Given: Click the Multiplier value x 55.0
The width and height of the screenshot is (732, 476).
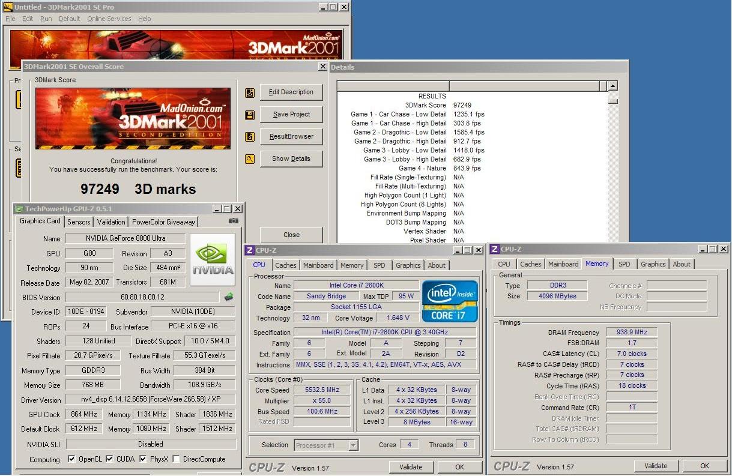Looking at the screenshot, I should coord(322,401).
